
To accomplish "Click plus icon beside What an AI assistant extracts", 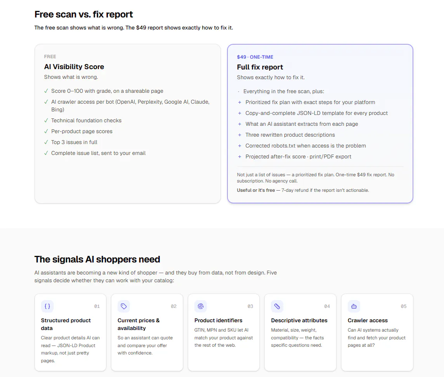I will pyautogui.click(x=239, y=124).
